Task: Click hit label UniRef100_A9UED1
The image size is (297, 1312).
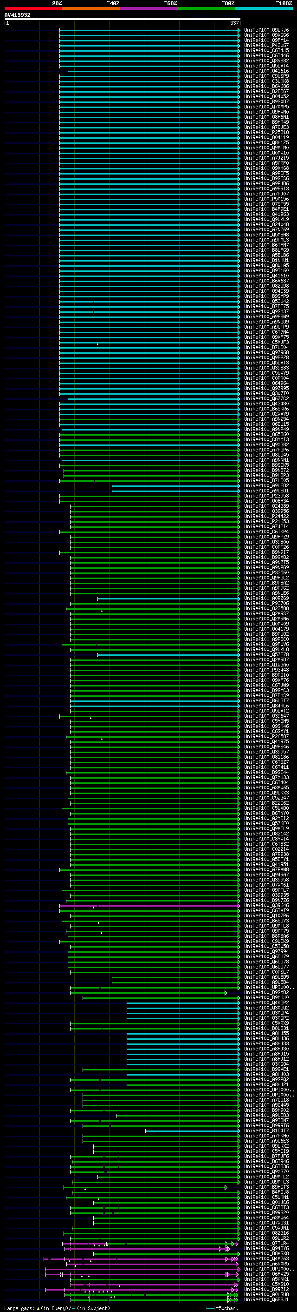Action: [x=266, y=491]
